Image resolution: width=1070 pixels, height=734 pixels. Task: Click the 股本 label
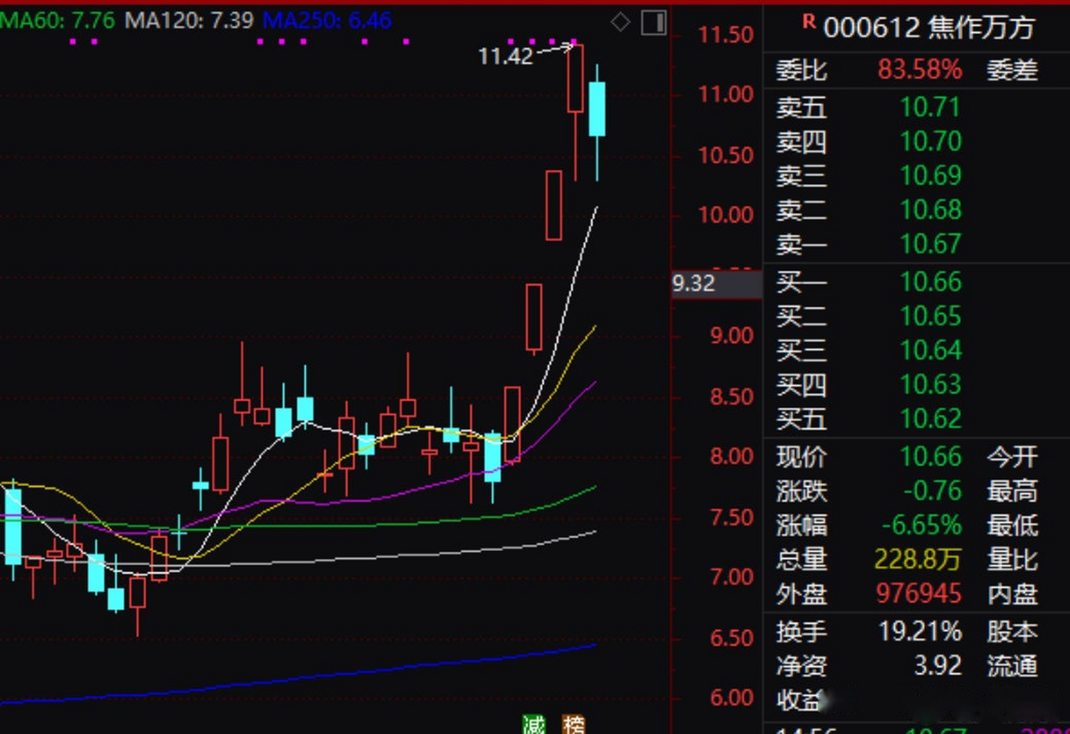(x=1012, y=631)
